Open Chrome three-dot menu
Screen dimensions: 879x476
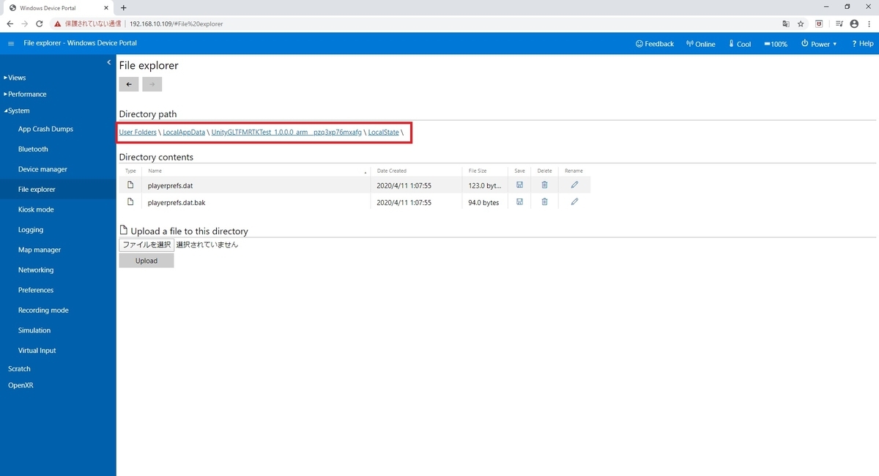869,23
